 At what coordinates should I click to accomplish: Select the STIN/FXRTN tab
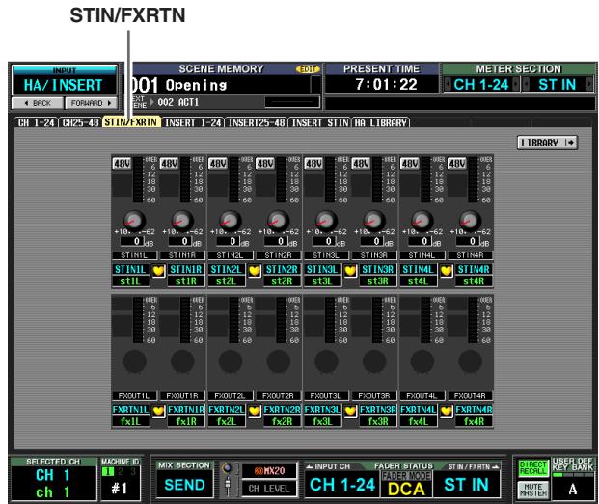(x=131, y=122)
